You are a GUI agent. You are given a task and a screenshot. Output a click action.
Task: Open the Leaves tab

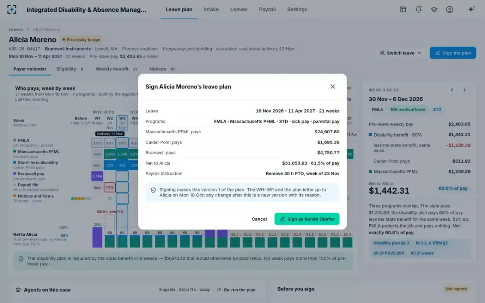239,9
